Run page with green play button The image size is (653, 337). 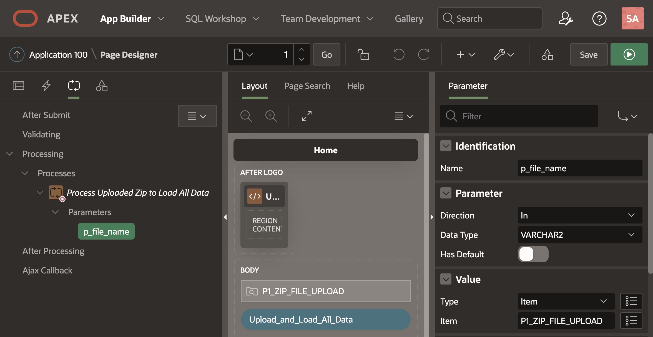pyautogui.click(x=629, y=54)
